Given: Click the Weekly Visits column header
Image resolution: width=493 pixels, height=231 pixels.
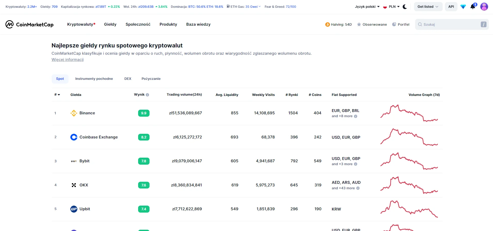Looking at the screenshot, I should tap(264, 95).
